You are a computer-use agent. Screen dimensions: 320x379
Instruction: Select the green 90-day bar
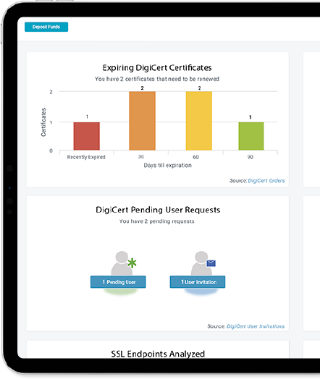(x=251, y=136)
